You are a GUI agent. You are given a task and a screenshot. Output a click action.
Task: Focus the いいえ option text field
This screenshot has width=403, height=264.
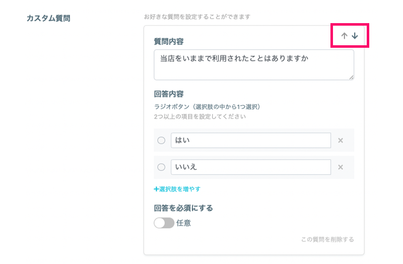point(250,167)
